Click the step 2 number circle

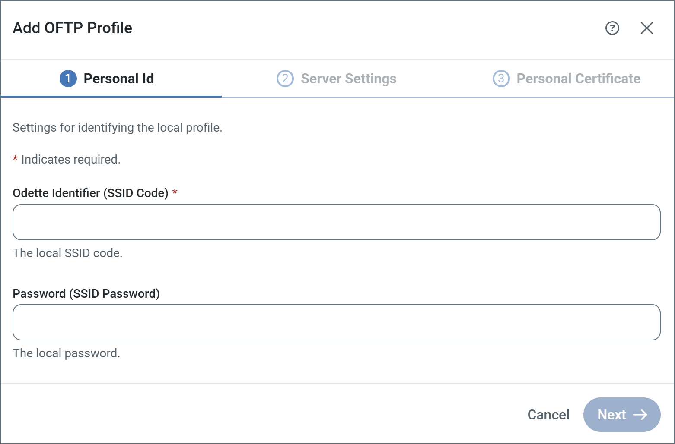[285, 79]
